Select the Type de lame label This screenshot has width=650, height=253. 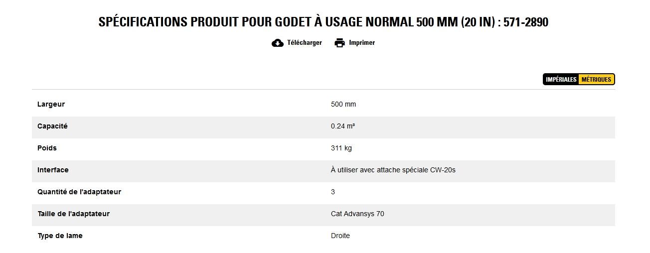tap(60, 236)
